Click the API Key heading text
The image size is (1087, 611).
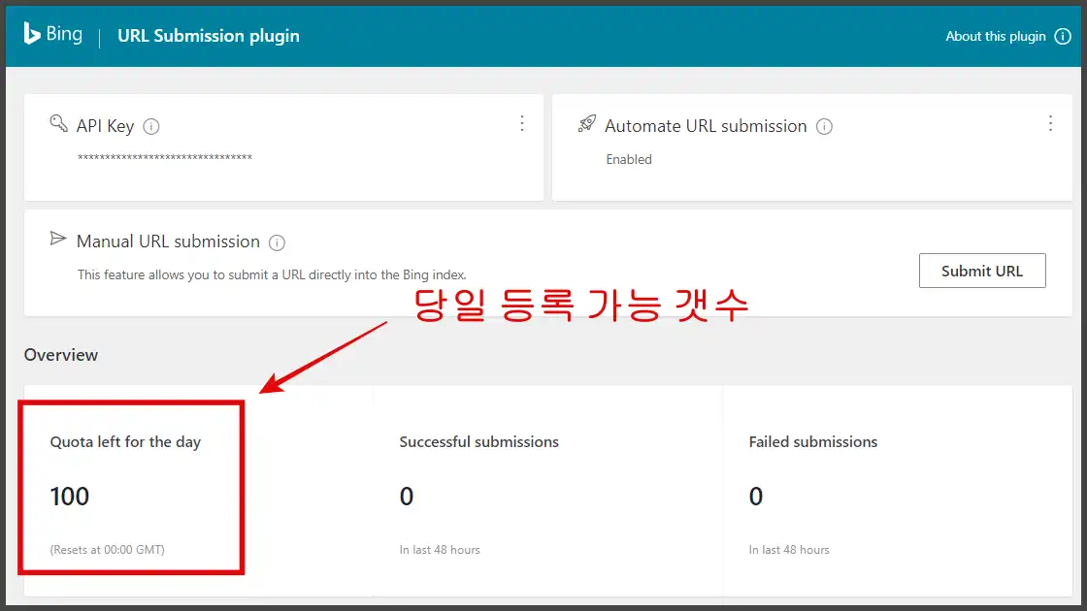click(x=106, y=126)
